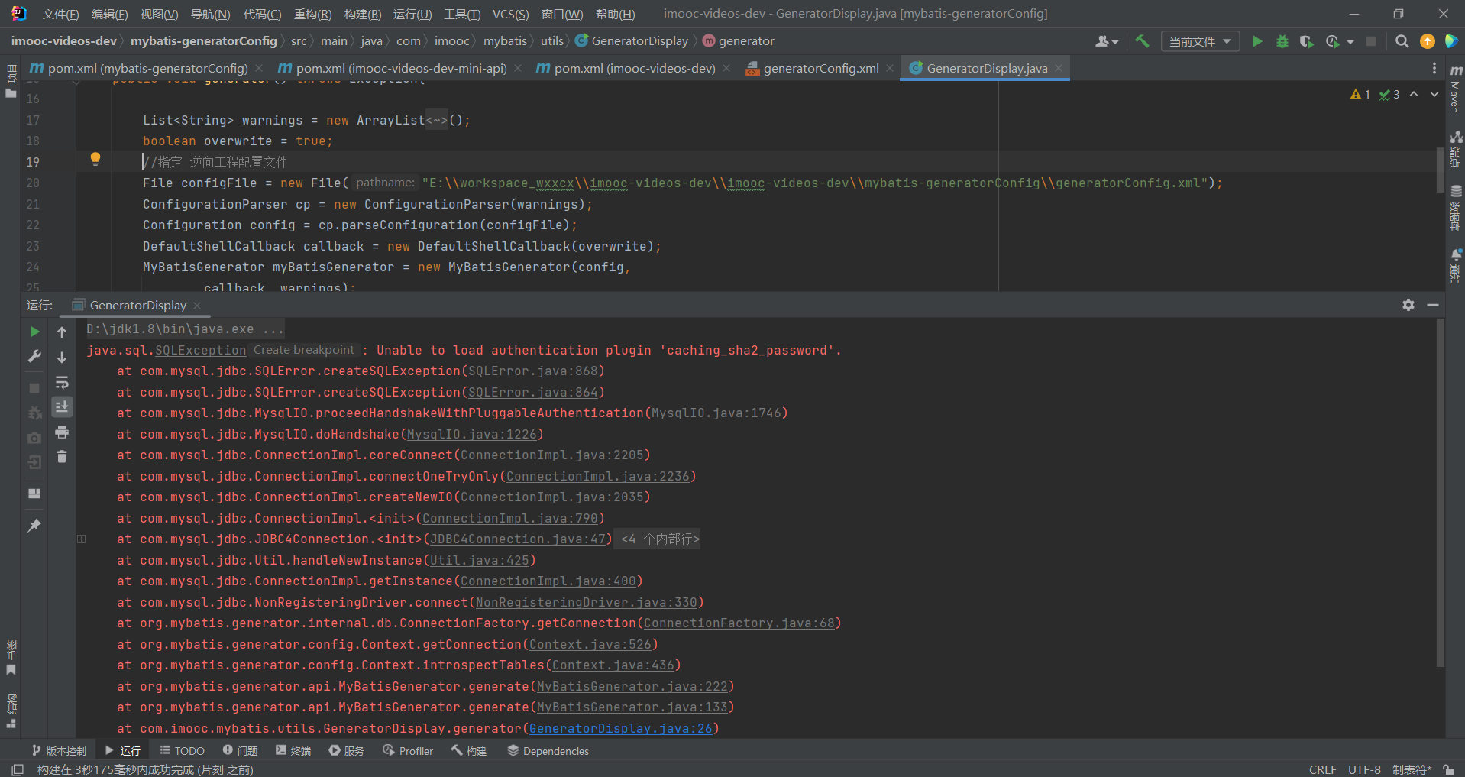Hide the Run tool window

click(x=1433, y=305)
